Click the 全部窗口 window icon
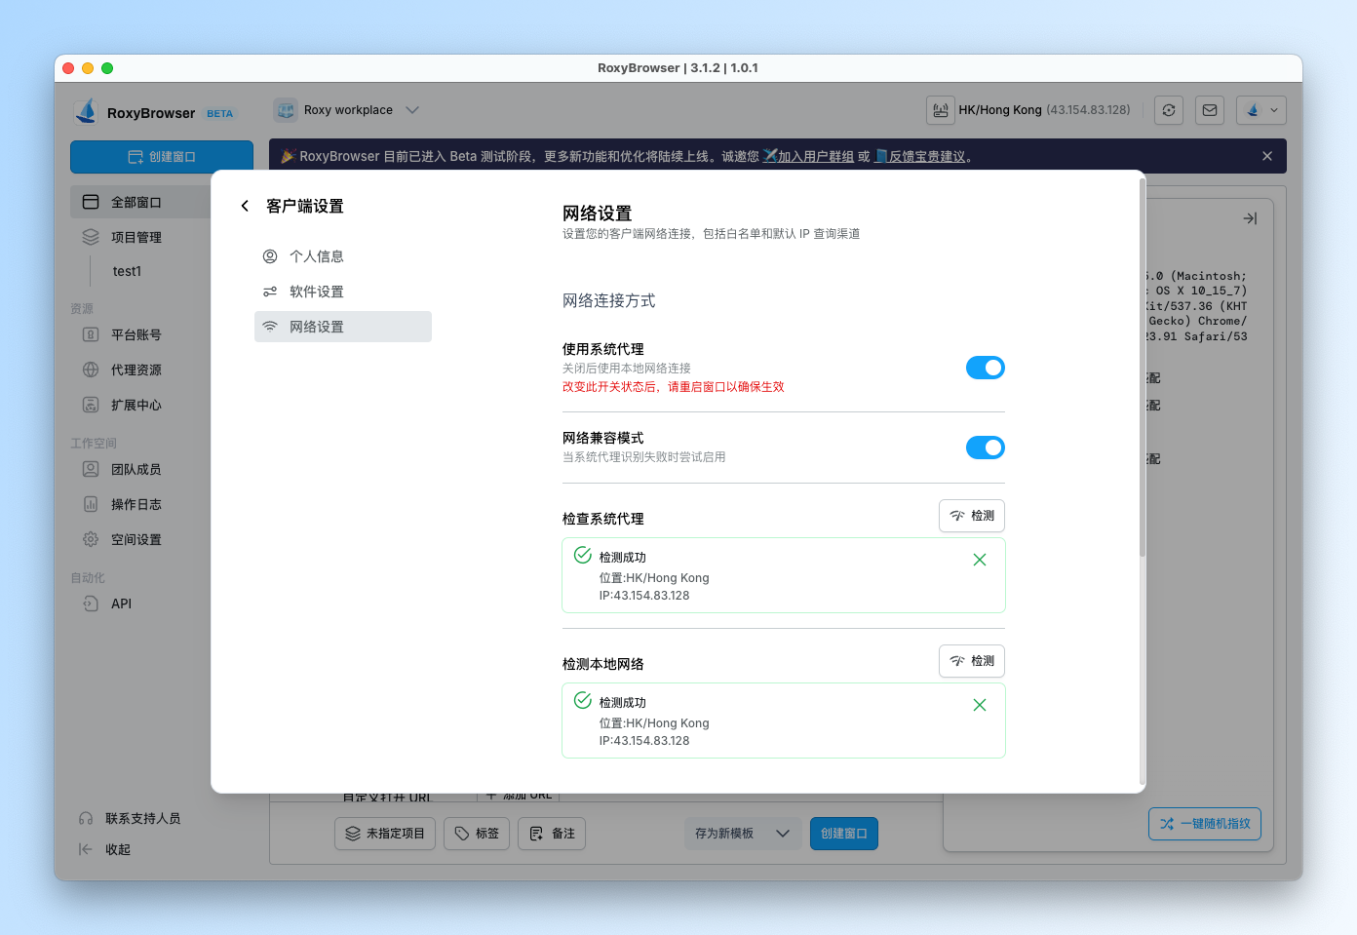This screenshot has width=1357, height=935. pyautogui.click(x=91, y=202)
